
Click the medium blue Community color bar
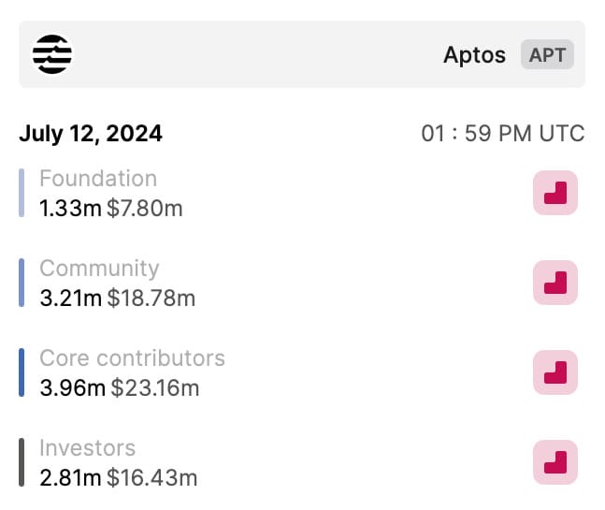(x=22, y=283)
